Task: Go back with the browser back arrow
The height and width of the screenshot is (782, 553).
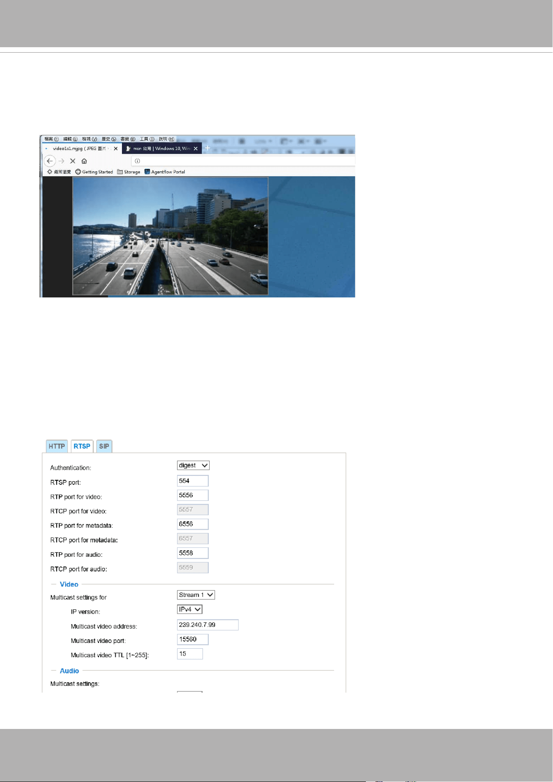Action: coord(50,161)
